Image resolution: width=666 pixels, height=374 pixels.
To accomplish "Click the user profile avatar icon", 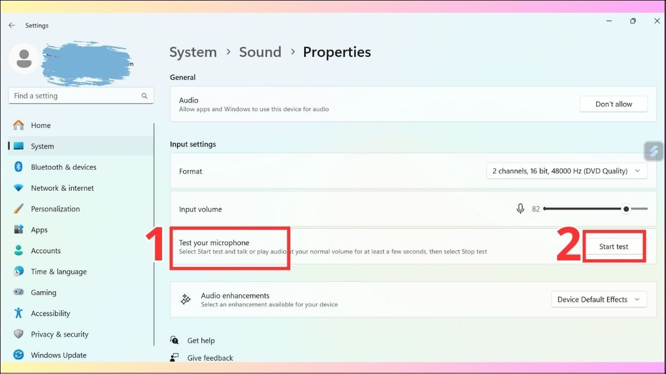I will (x=24, y=59).
